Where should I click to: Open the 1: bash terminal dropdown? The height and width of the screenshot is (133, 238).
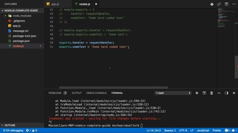point(173,93)
